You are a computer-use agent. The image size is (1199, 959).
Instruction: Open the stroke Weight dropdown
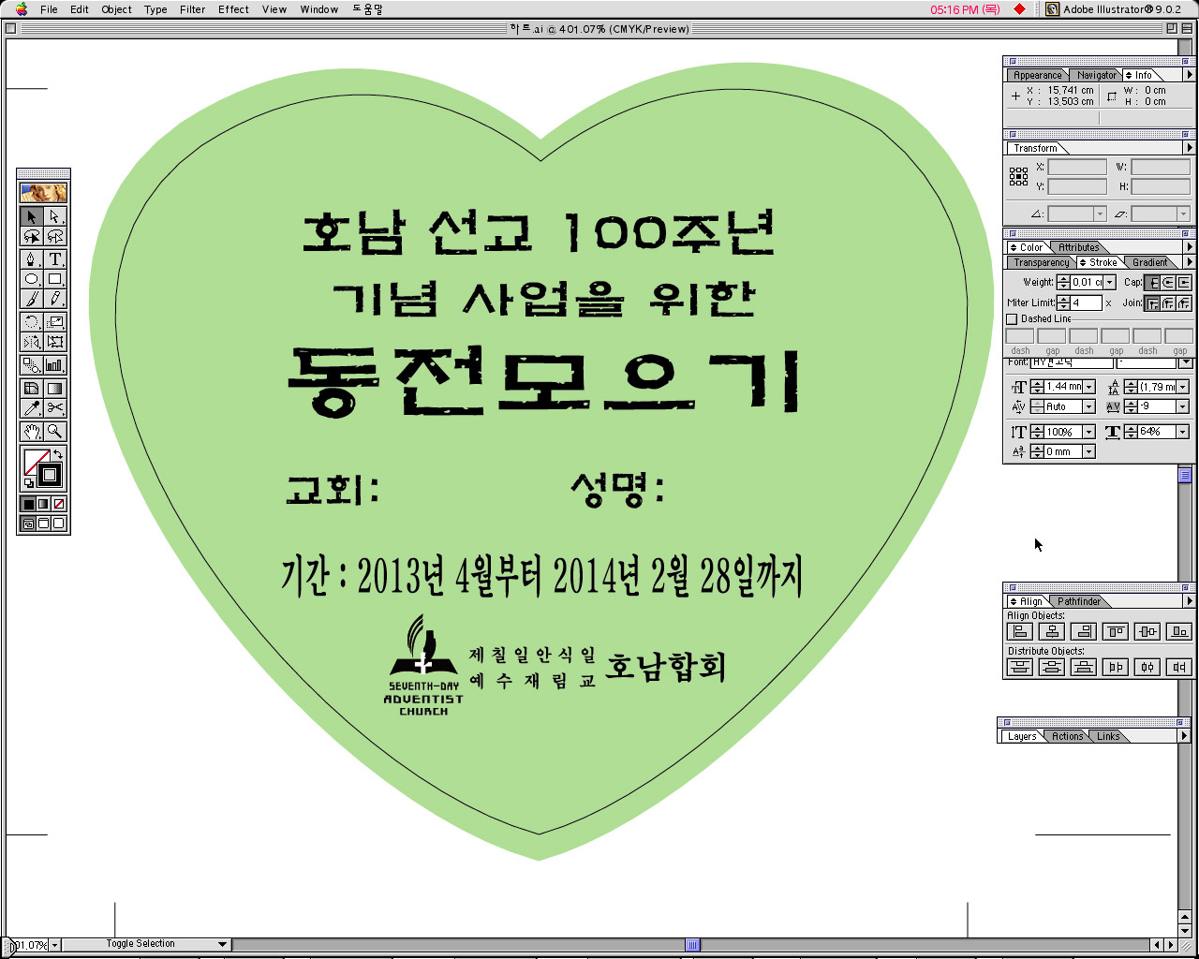(1110, 283)
